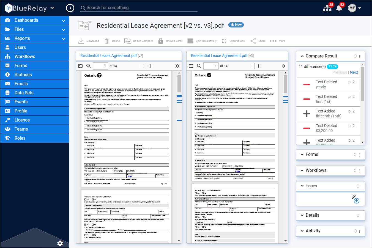Go to Next difference
Image resolution: width=372 pixels, height=248 pixels.
coord(354,72)
